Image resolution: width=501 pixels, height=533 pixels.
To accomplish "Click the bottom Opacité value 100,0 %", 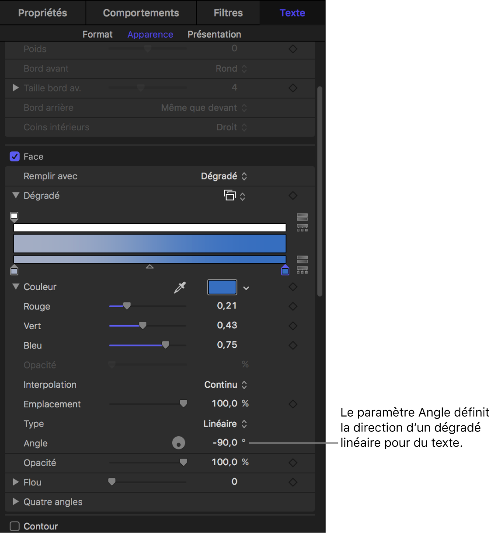I will point(230,462).
